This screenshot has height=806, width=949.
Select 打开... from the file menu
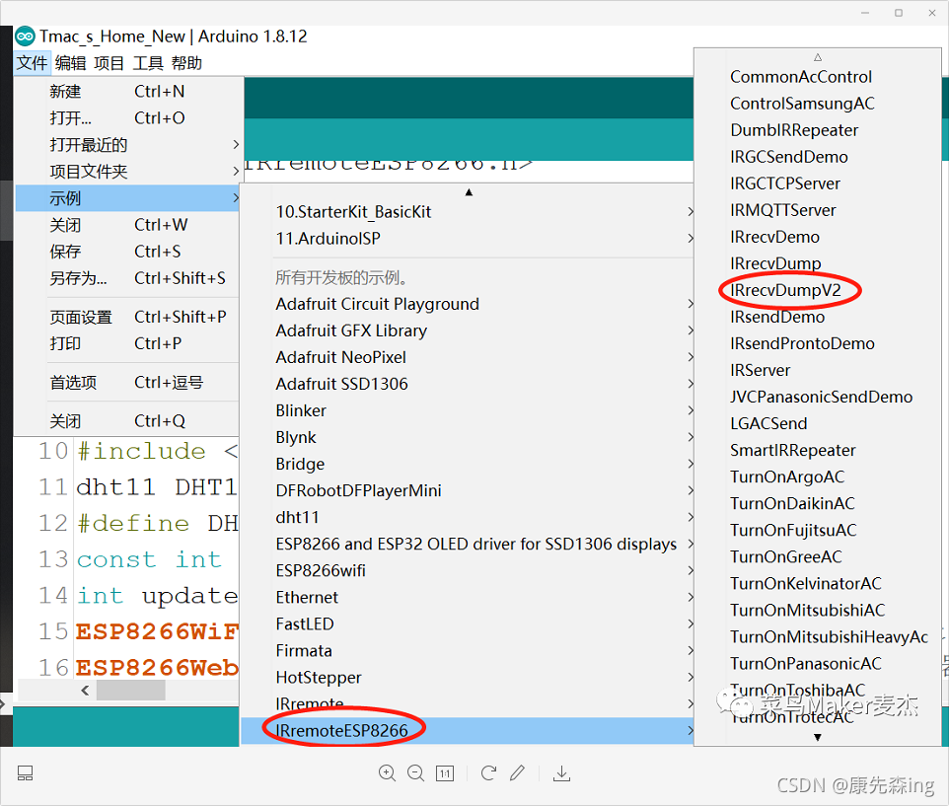pos(127,118)
